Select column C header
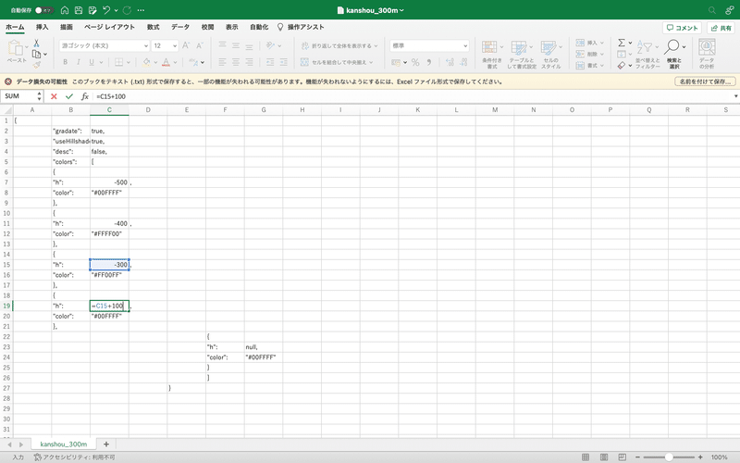The image size is (740, 463). 109,110
